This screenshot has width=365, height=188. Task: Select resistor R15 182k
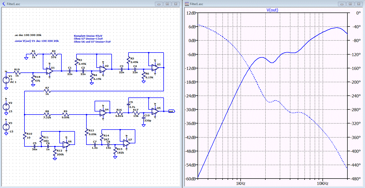[x=115, y=151]
